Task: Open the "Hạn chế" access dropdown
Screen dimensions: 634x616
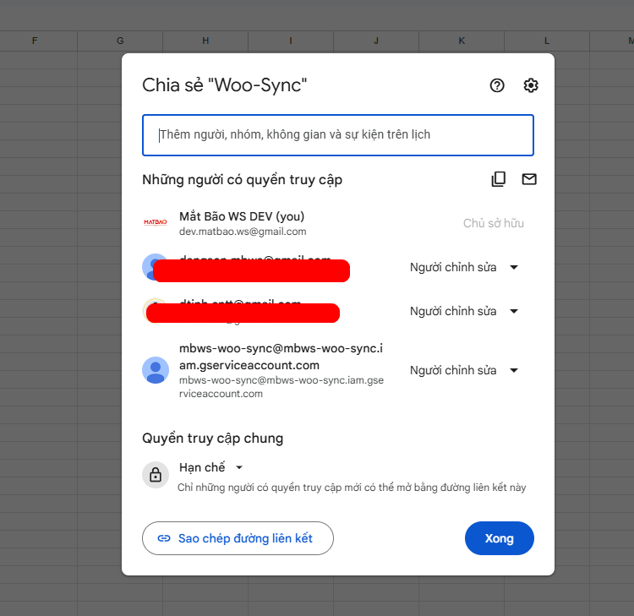Action: tap(211, 467)
